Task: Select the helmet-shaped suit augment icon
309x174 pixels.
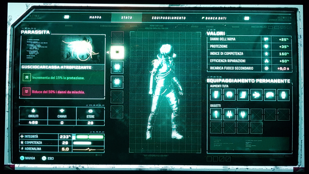Action: [229, 95]
